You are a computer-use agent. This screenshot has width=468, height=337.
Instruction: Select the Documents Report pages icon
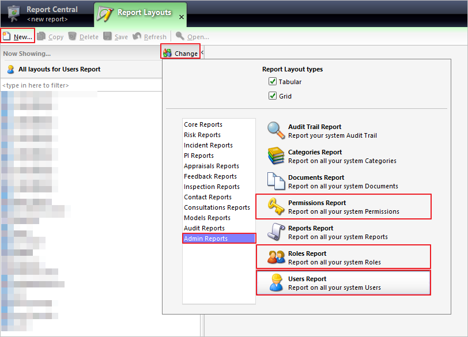(x=276, y=181)
